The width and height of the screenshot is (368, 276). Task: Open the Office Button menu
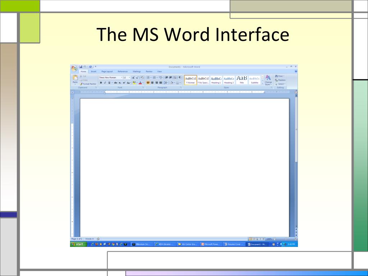74,69
